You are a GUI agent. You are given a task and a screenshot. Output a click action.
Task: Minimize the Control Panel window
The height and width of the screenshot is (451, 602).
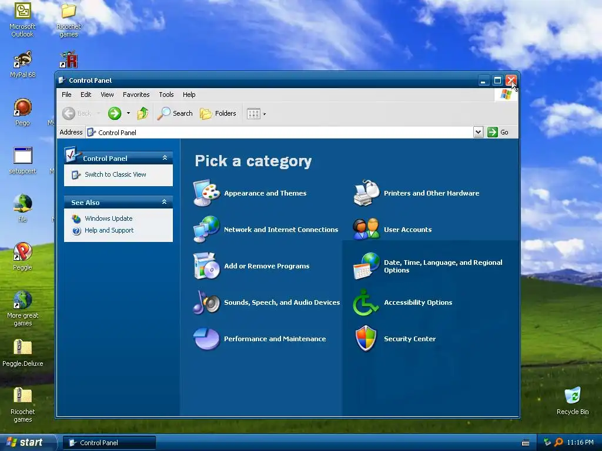[484, 80]
